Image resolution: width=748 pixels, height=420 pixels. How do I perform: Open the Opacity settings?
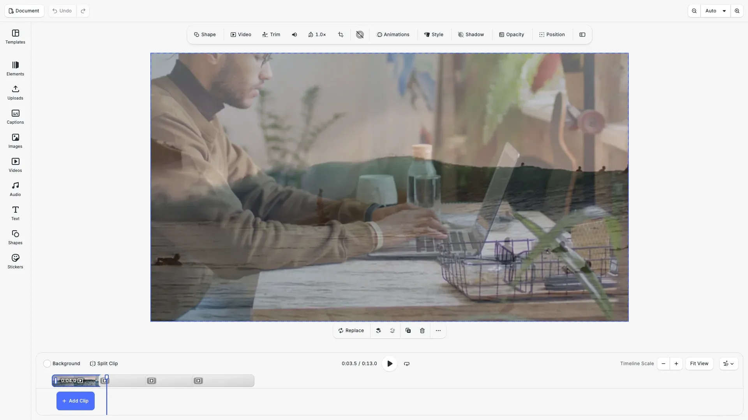(x=512, y=35)
